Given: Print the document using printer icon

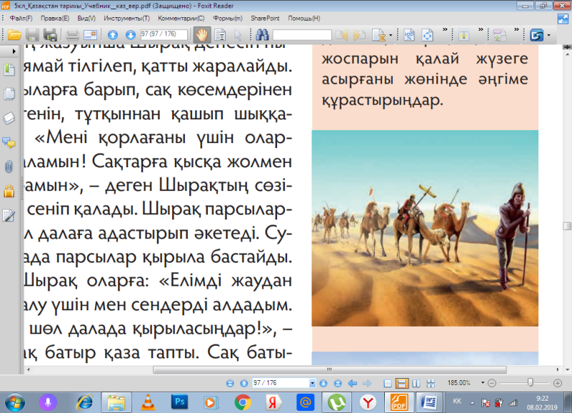Looking at the screenshot, I should point(72,35).
